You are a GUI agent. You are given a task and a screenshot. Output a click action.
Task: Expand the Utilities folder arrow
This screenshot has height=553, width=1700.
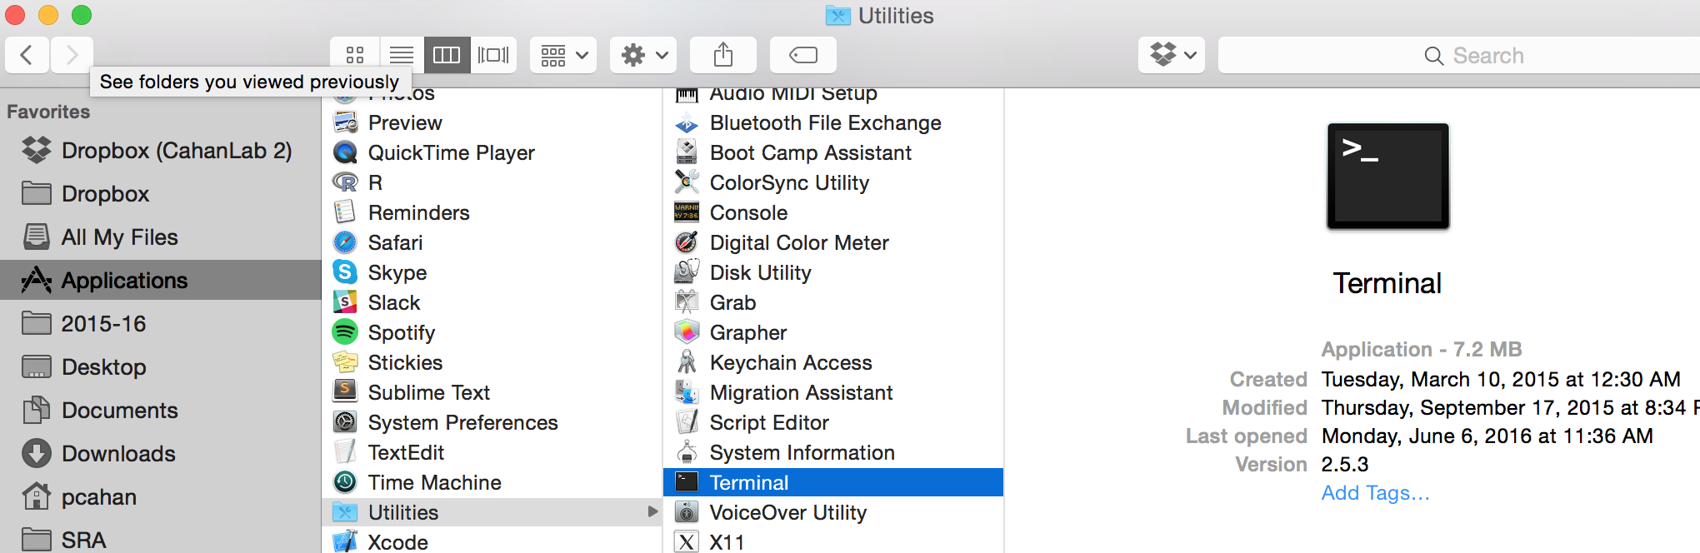coord(652,512)
